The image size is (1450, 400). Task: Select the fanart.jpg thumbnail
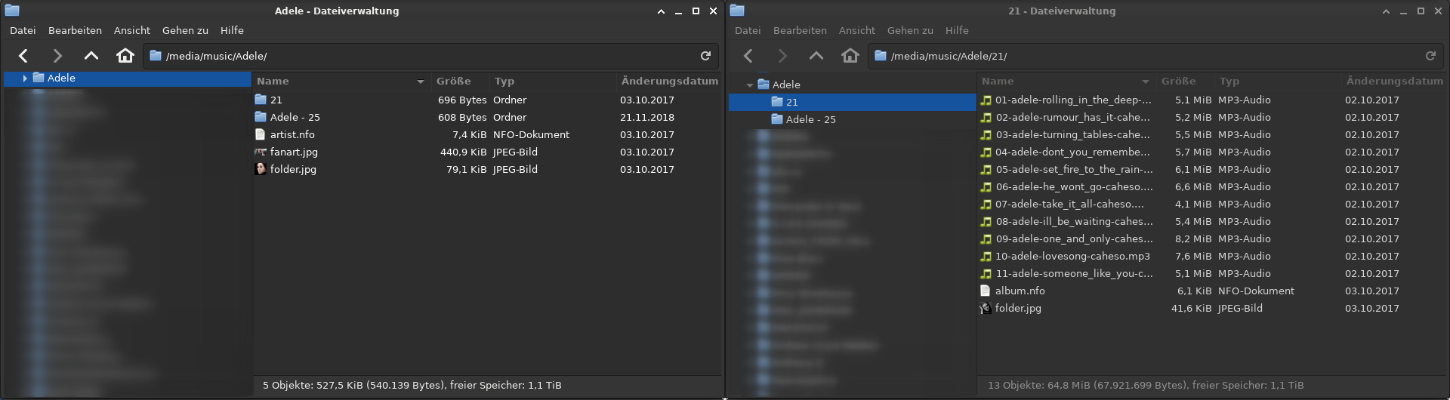[x=261, y=152]
